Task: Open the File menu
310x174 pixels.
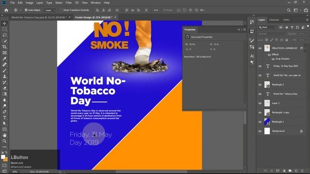Action: (x=13, y=3)
